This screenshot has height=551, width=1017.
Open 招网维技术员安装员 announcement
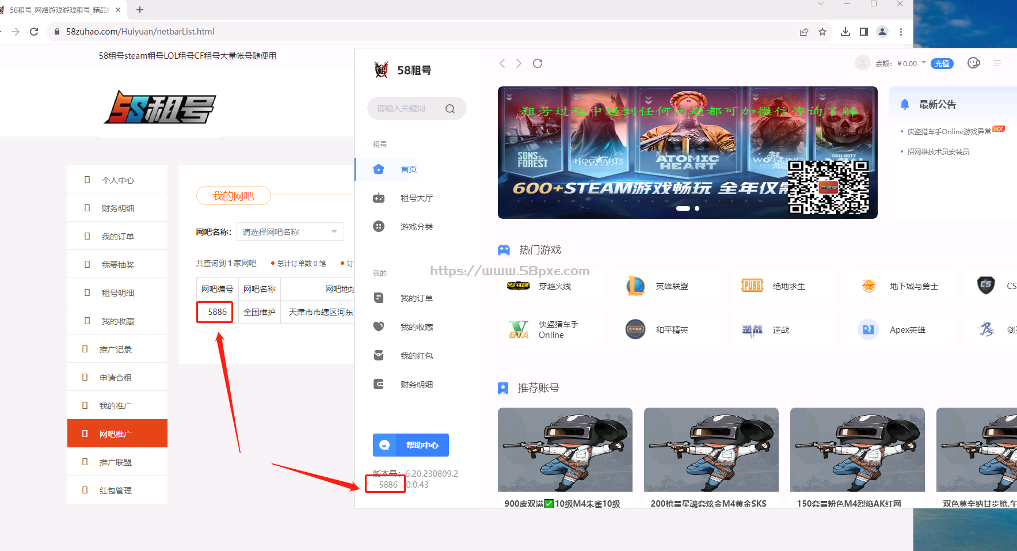point(938,151)
